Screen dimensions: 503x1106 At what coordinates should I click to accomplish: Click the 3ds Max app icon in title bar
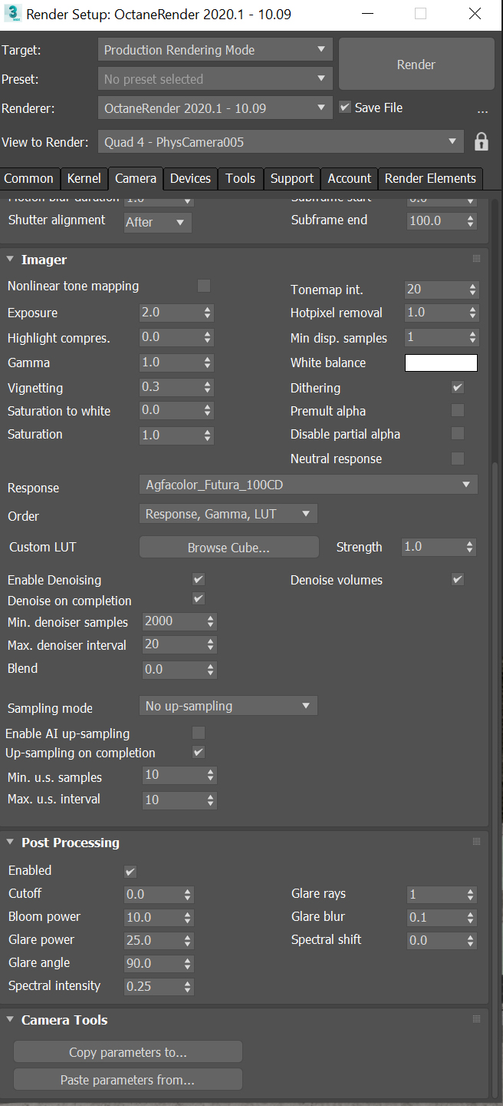tap(12, 15)
